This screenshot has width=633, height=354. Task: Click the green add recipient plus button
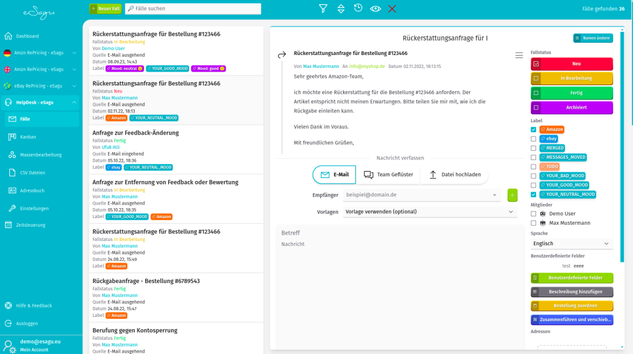[x=512, y=195]
